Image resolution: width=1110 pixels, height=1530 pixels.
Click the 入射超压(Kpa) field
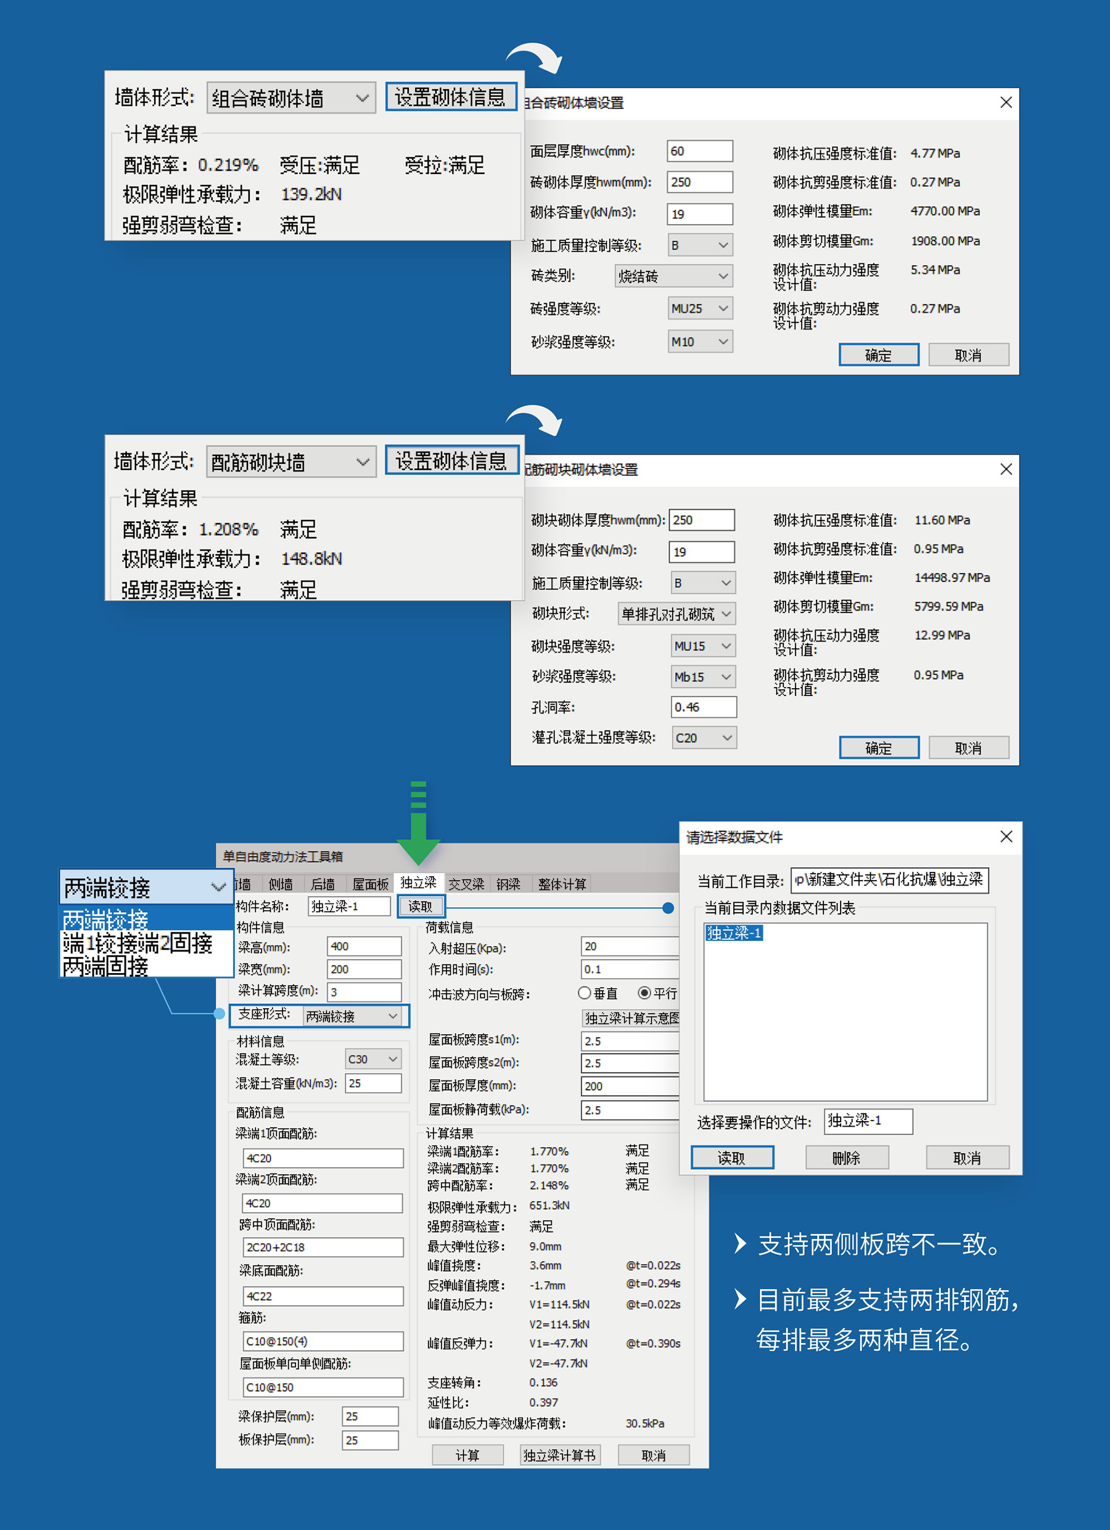point(630,947)
